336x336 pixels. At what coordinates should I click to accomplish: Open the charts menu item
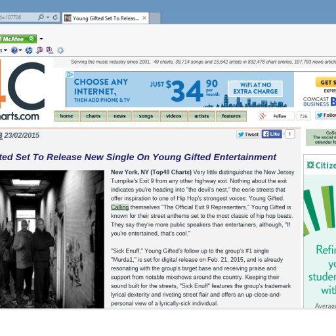tap(93, 116)
